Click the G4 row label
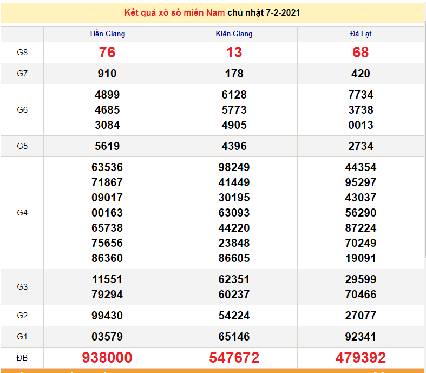 tap(22, 213)
